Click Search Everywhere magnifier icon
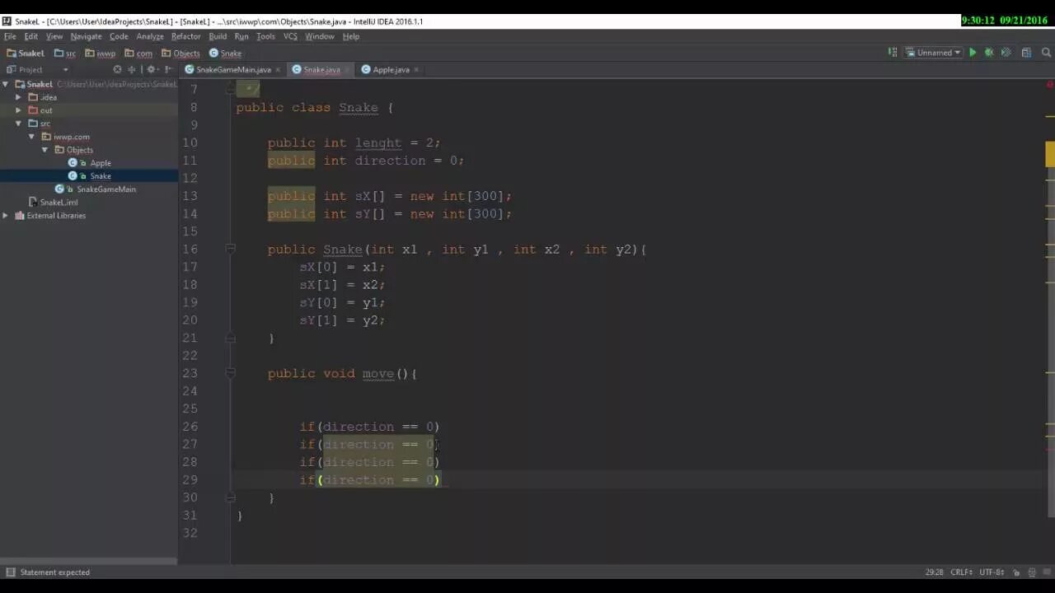The height and width of the screenshot is (593, 1055). tap(1044, 53)
